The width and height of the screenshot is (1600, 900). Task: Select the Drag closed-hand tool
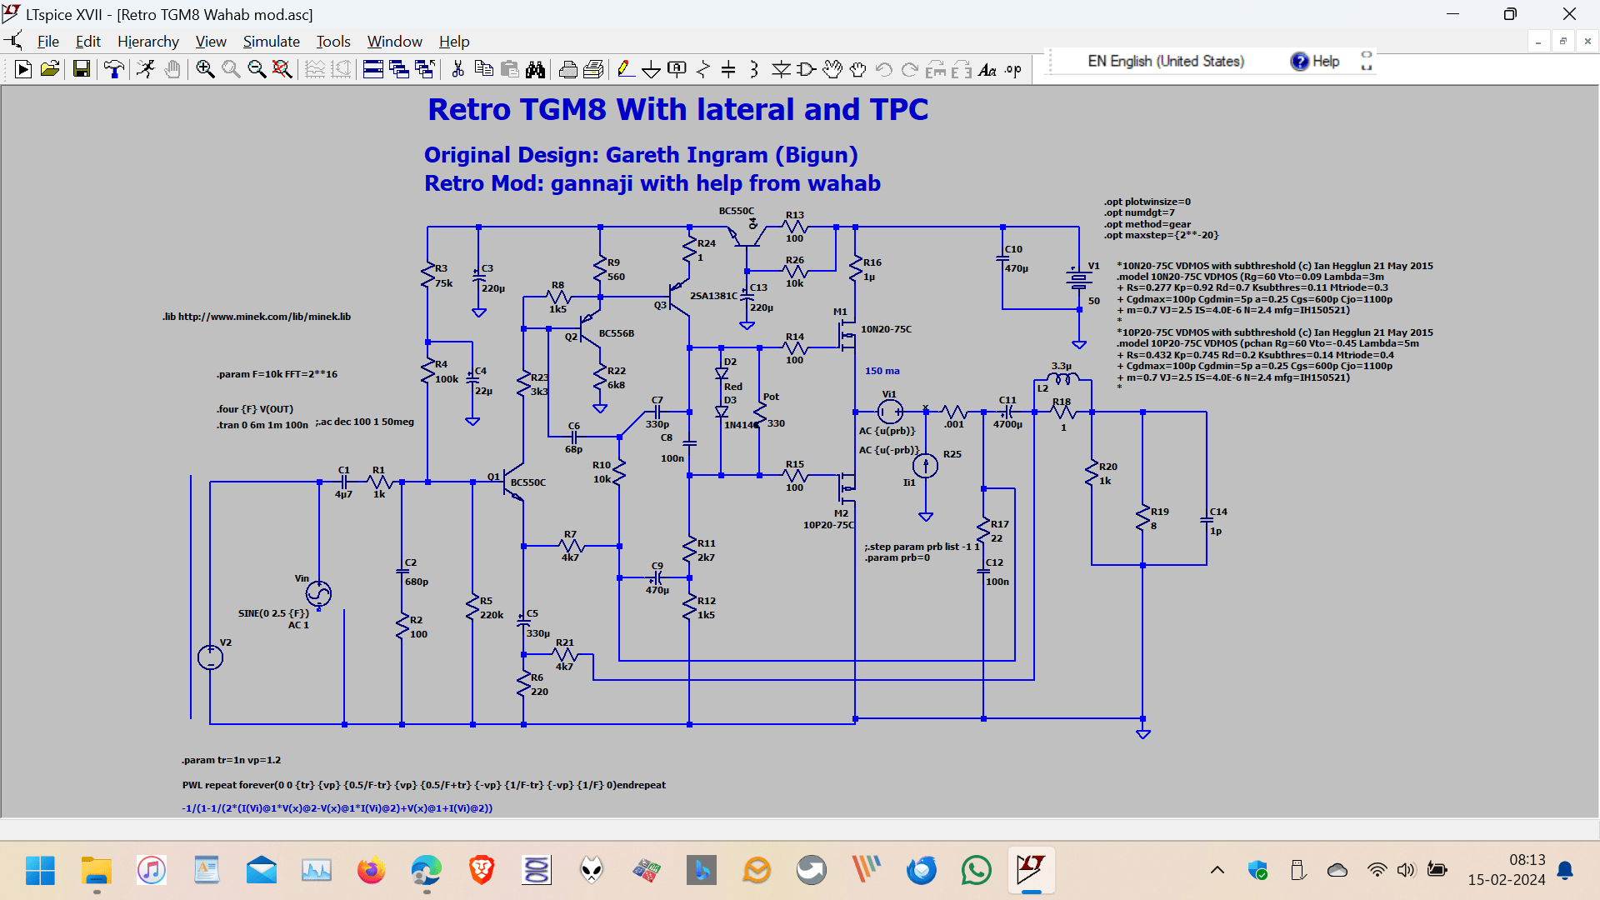[x=858, y=70]
